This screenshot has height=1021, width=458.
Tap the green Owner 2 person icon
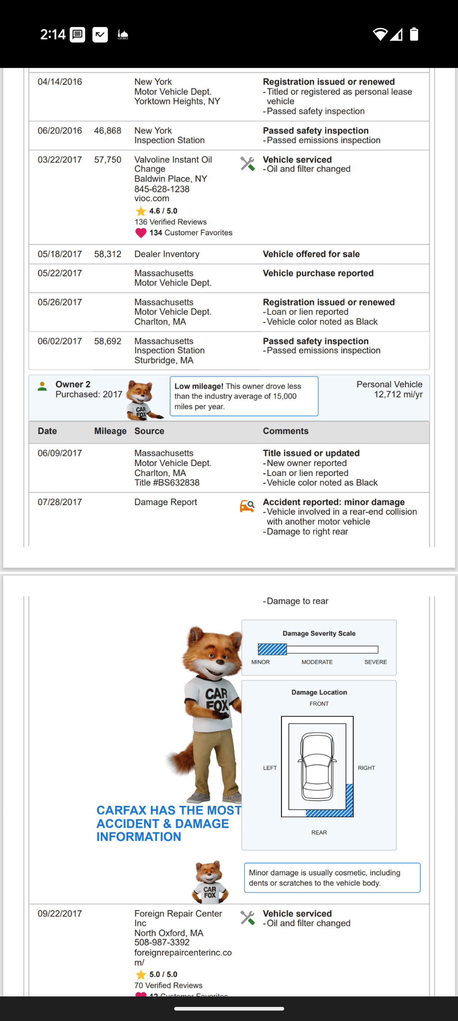point(42,386)
